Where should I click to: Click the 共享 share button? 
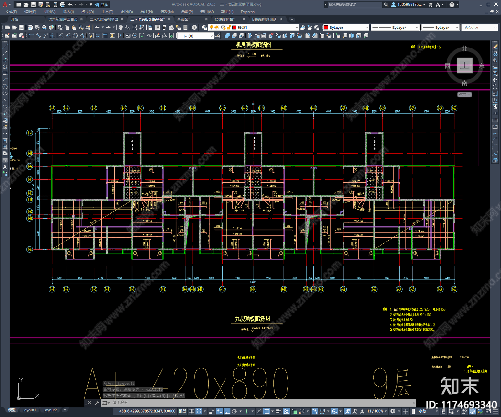click(x=102, y=4)
